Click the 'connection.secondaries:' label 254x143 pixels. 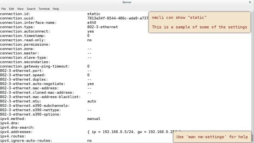[25, 62]
